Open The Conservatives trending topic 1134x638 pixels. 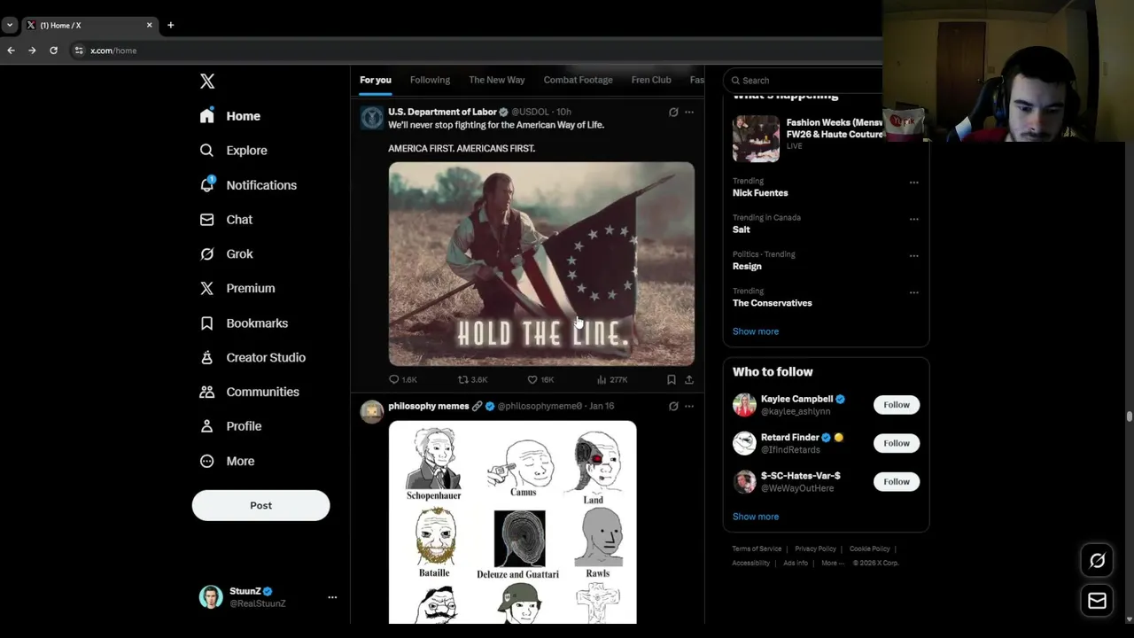[x=772, y=303]
